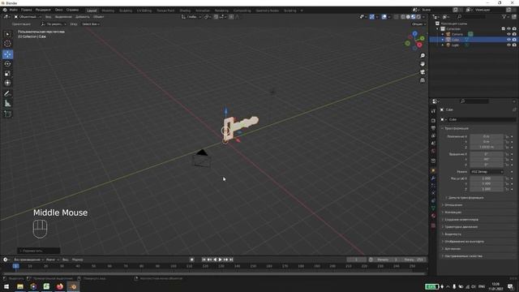Viewport: 519px width, 292px height.
Task: Open the Select Box drag dropdown
Action: (x=91, y=24)
